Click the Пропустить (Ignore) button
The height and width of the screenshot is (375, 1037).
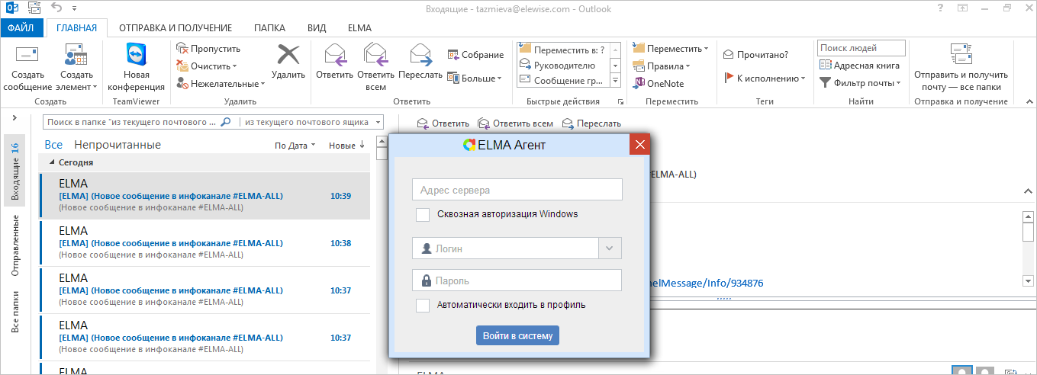pyautogui.click(x=208, y=49)
